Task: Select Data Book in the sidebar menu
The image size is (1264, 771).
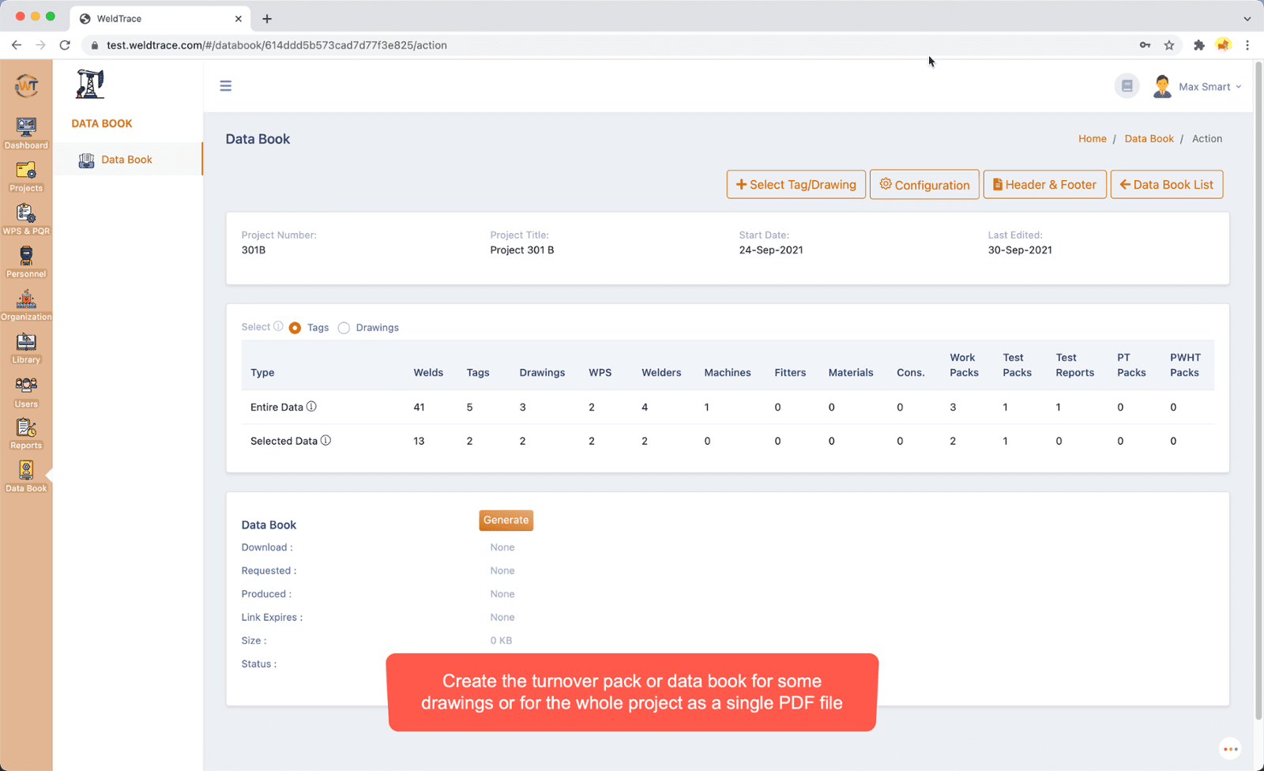Action: pos(126,159)
